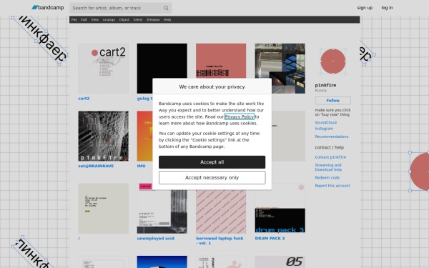This screenshot has width=429, height=268.
Task: Click Report this account link
Action: tap(332, 186)
